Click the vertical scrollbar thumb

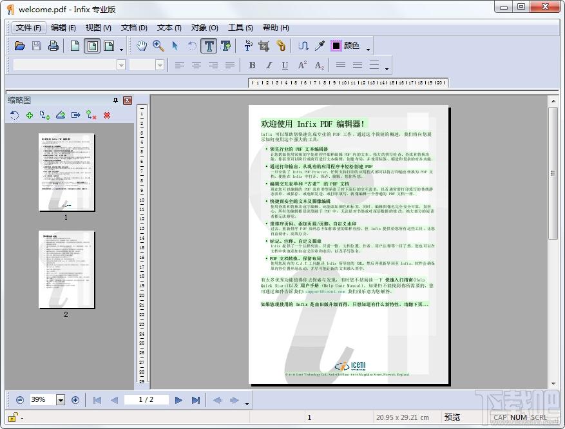click(x=553, y=174)
